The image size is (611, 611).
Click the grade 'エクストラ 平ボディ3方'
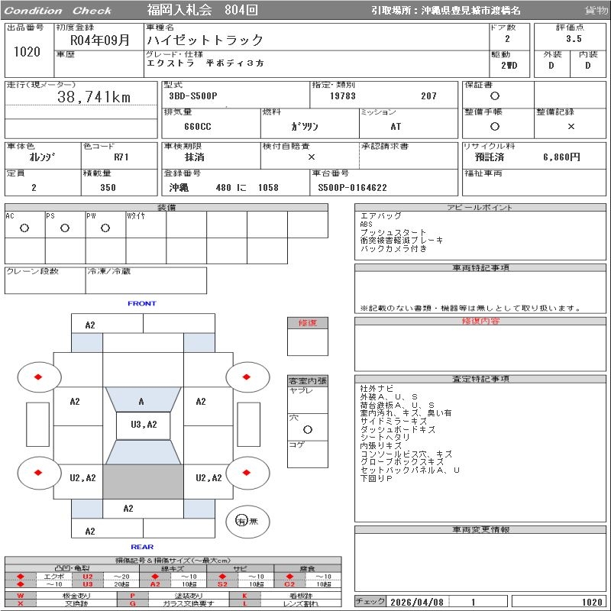click(205, 63)
